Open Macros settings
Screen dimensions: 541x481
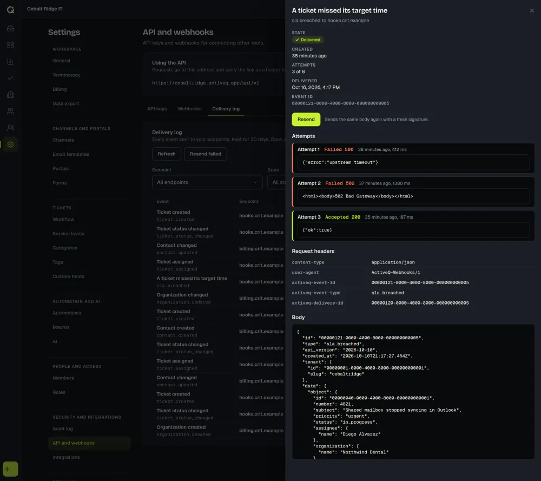point(61,327)
